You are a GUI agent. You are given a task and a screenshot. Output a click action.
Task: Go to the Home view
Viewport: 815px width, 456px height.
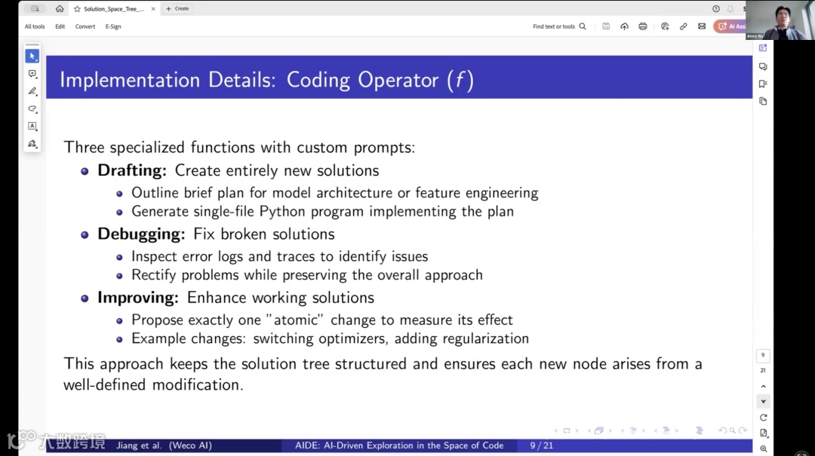pyautogui.click(x=60, y=9)
